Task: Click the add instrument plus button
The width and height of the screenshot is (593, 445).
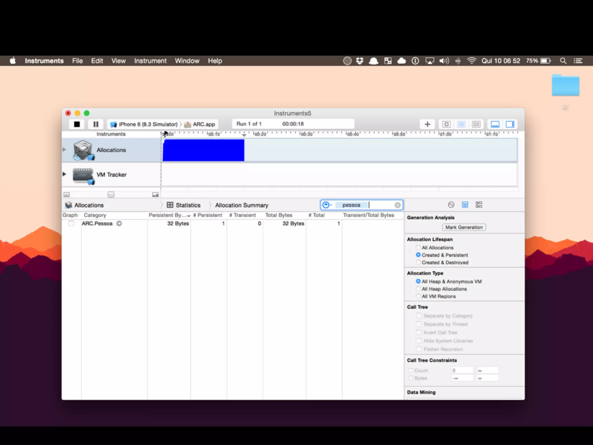Action: (427, 124)
